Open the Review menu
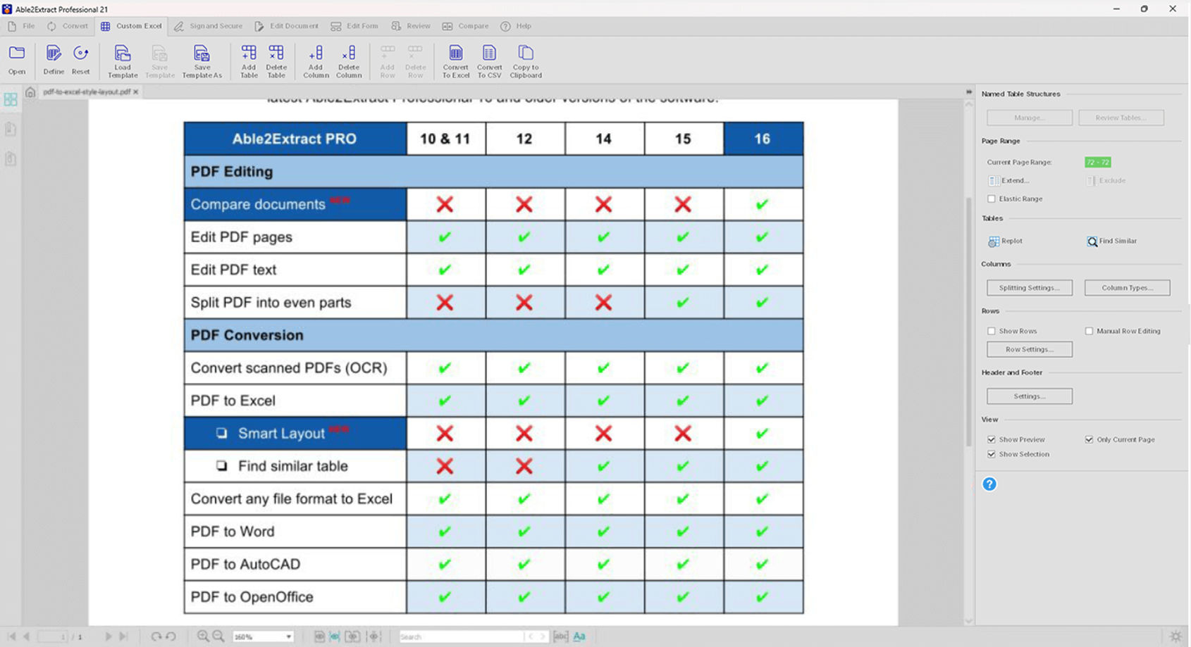Screen dimensions: 1191x647 (x=411, y=26)
